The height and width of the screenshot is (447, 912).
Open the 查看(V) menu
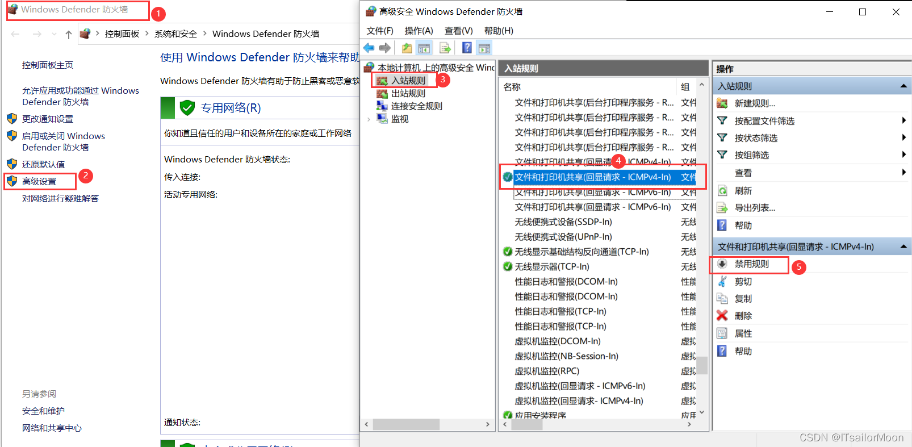pyautogui.click(x=459, y=31)
